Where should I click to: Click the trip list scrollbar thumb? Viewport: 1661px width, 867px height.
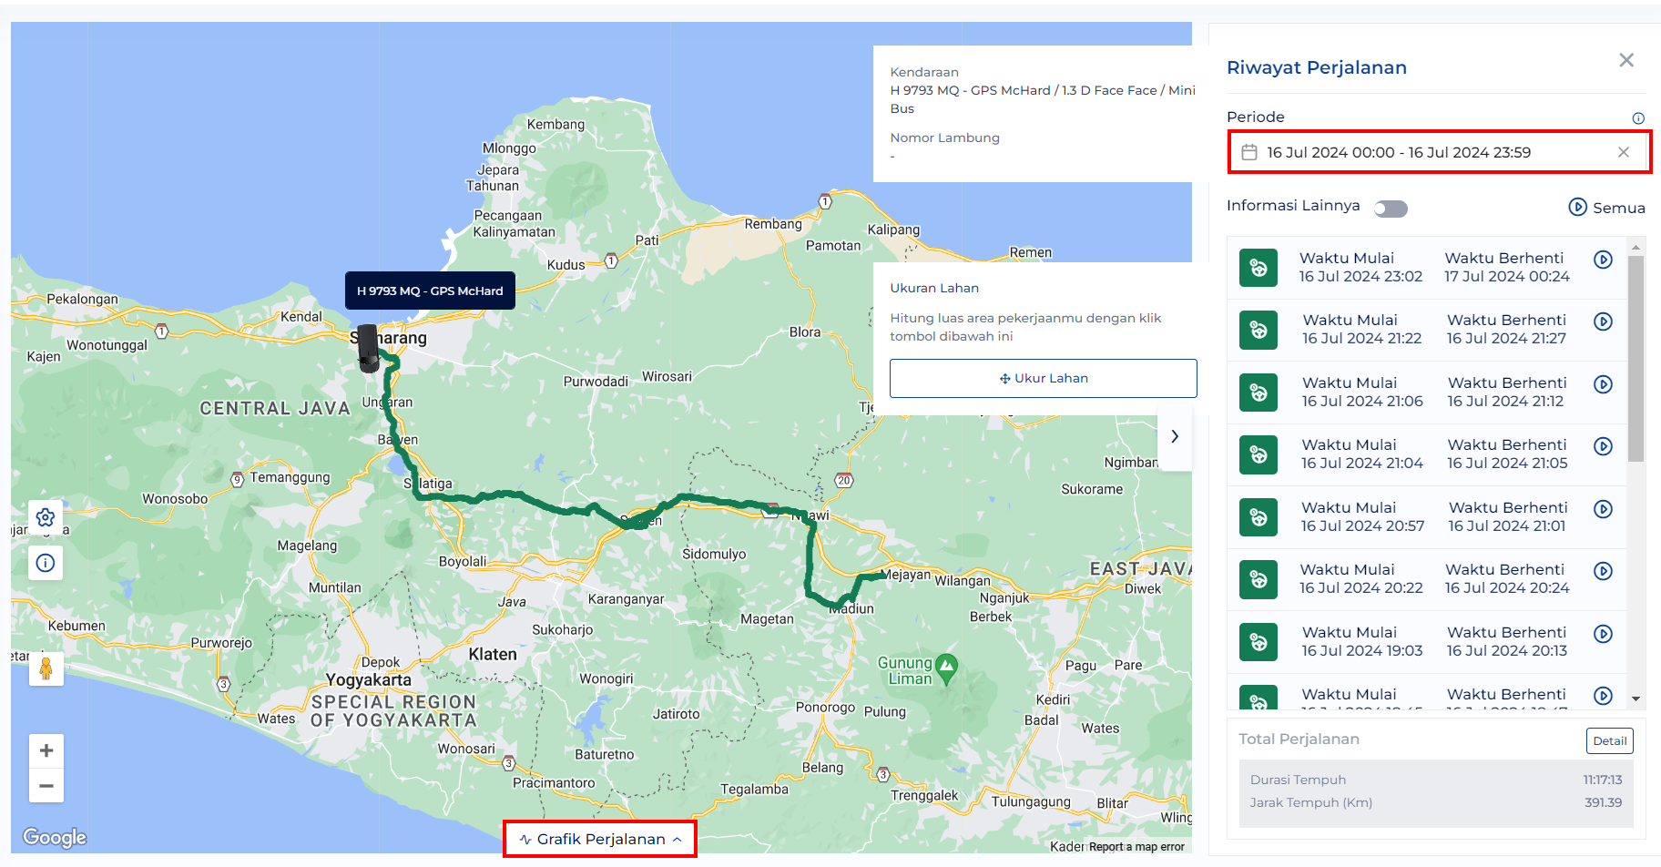click(x=1636, y=359)
